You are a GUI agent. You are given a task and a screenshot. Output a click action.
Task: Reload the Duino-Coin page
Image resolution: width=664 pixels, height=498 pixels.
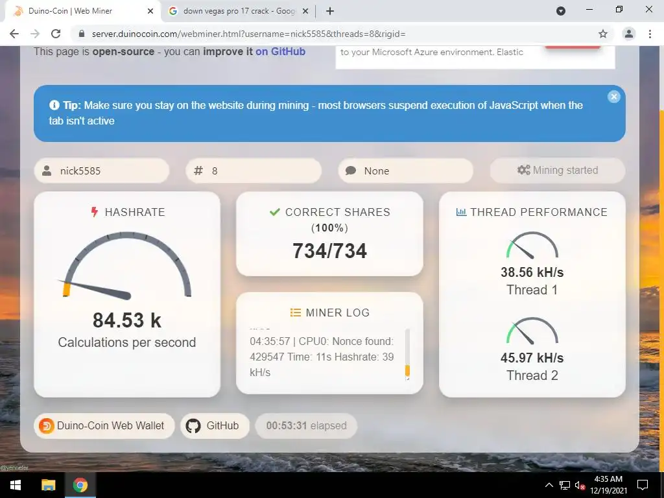point(56,34)
